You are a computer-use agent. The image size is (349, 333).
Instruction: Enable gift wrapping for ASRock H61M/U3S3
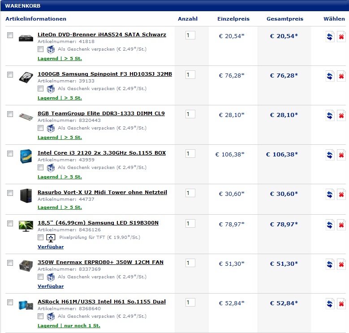[x=40, y=316]
